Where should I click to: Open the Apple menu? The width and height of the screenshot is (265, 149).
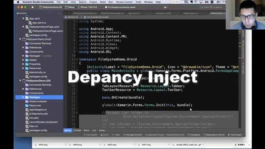[x=18, y=2]
